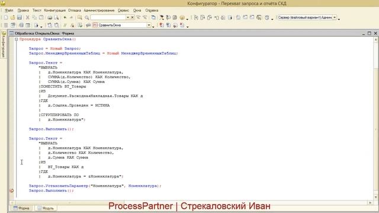Open the Администрирование menu

(99, 11)
